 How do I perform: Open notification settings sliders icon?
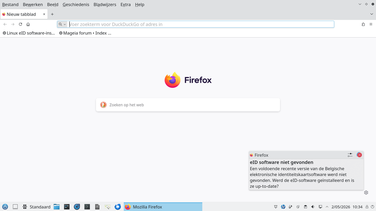tap(350, 155)
